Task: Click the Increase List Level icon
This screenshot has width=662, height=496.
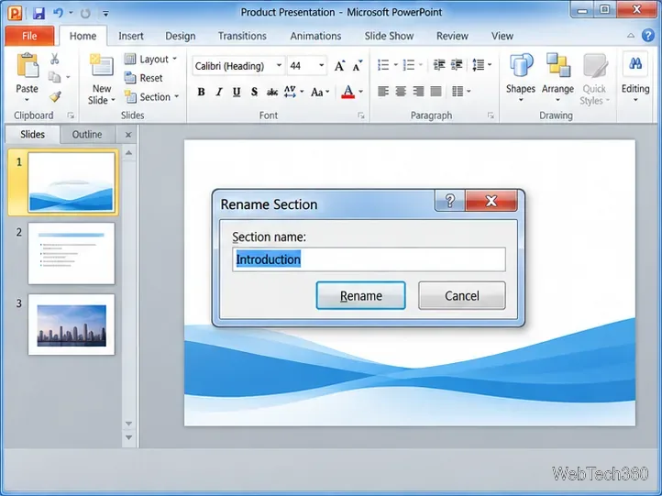Action: 457,65
